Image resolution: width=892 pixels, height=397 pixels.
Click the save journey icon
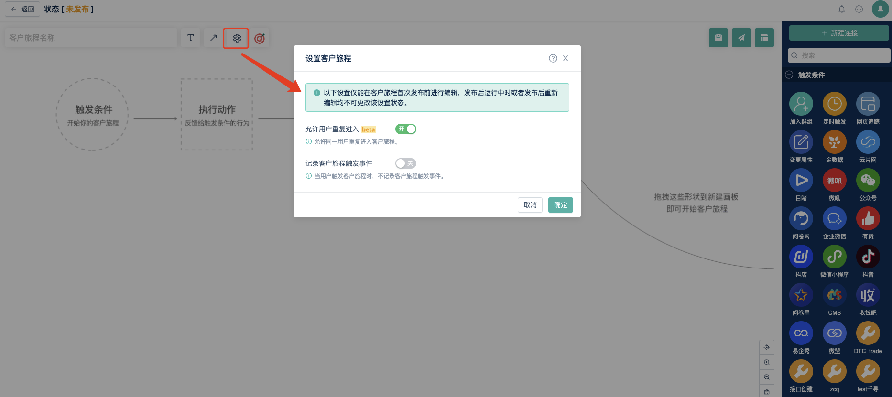(x=718, y=38)
